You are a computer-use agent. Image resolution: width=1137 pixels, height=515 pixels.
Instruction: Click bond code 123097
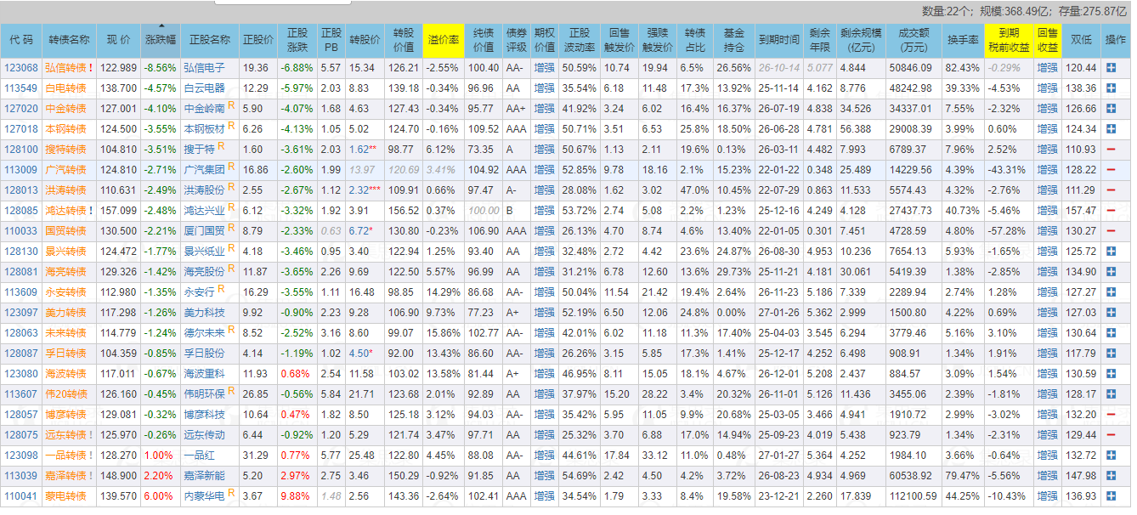21,312
